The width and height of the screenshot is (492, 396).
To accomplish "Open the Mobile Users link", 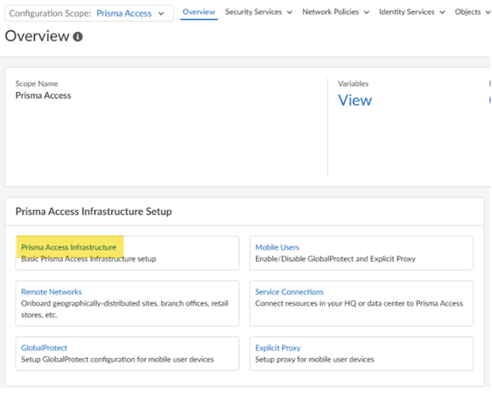I will click(x=277, y=248).
